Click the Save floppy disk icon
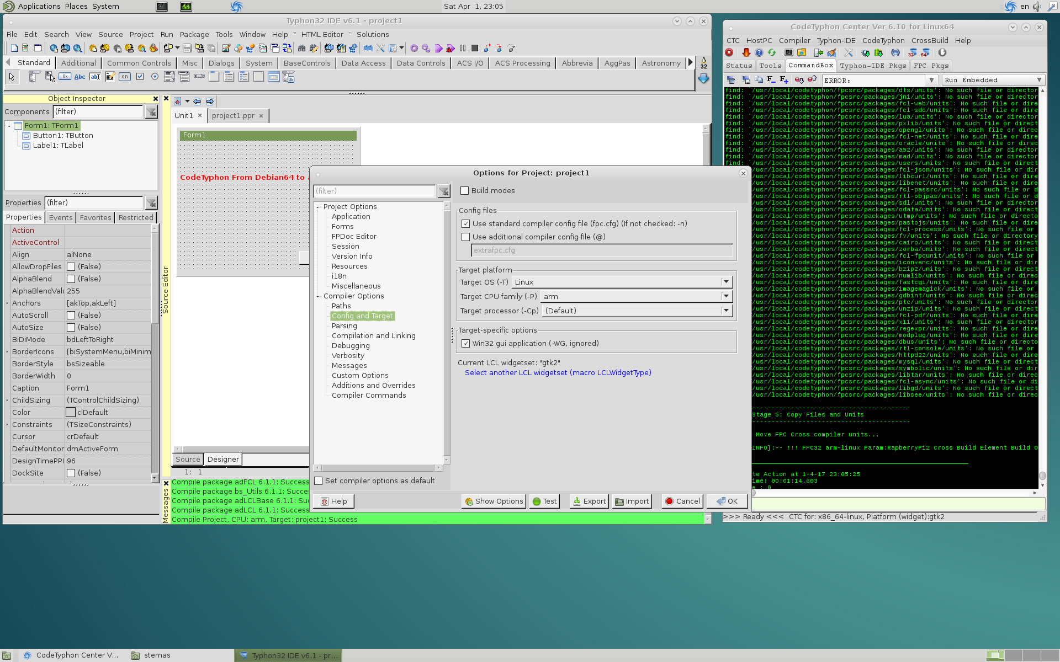This screenshot has width=1060, height=662. (187, 48)
